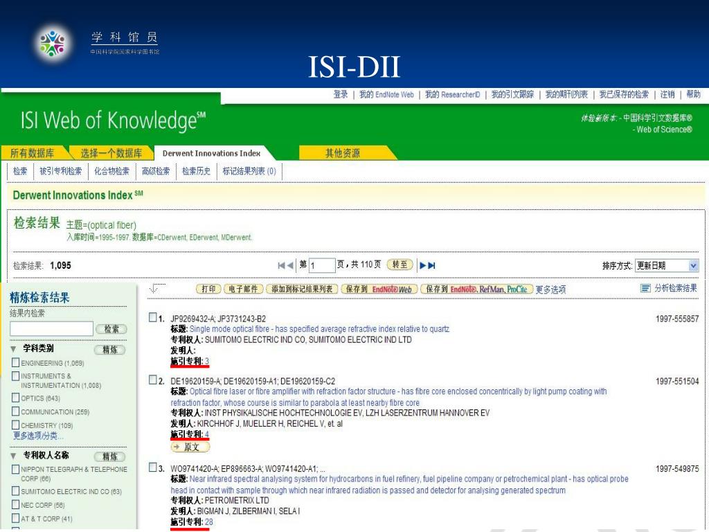Open Near infrared spectral analysing system title
709x532 pixels.
400,484
